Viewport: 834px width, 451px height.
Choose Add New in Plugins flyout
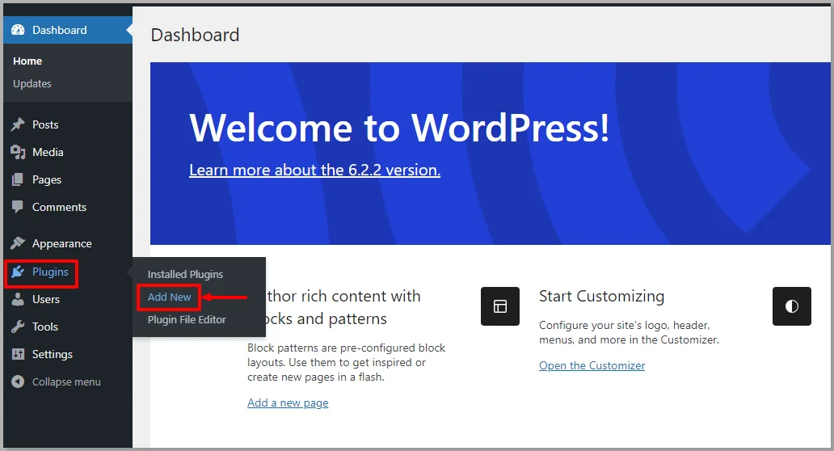tap(169, 297)
